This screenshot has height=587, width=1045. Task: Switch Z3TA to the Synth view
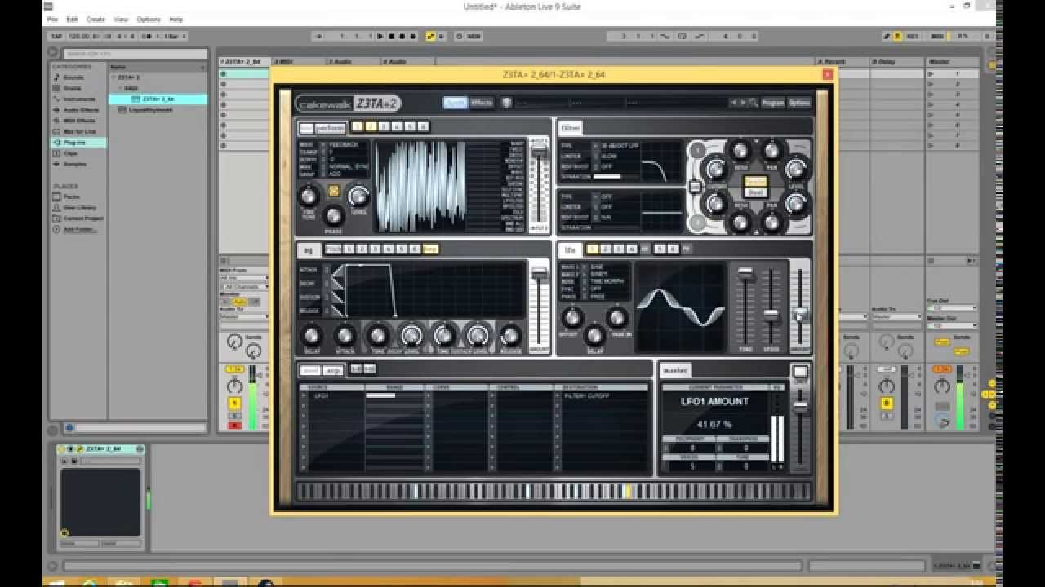point(456,103)
